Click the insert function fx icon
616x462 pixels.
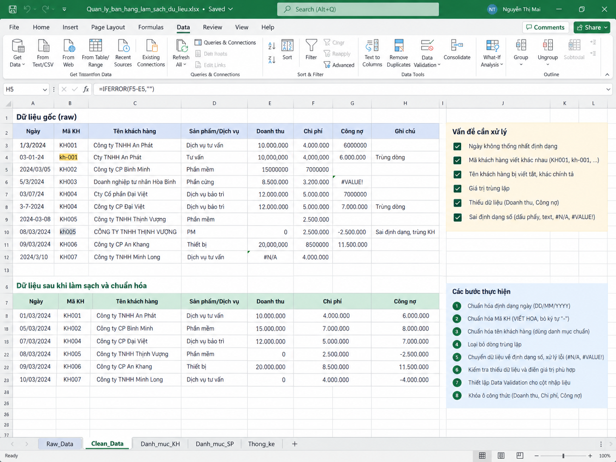(86, 89)
